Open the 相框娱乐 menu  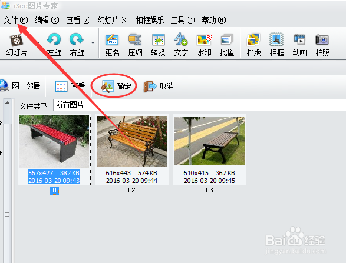pos(150,20)
